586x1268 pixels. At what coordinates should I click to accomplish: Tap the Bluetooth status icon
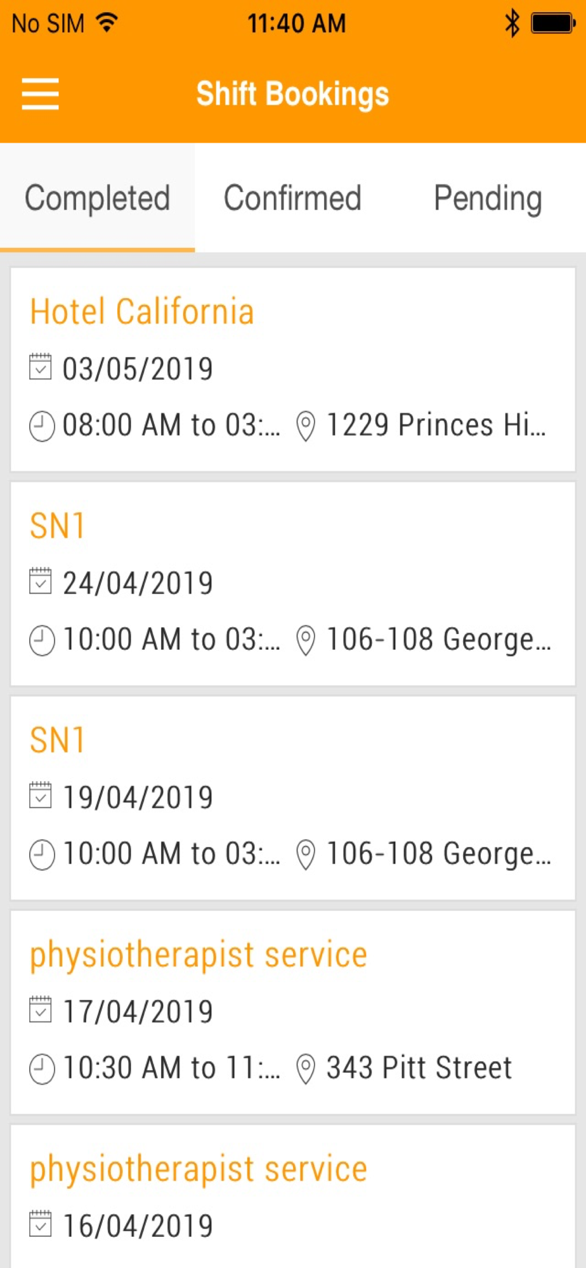(512, 24)
